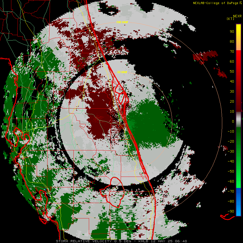Click the 12 MAY 25 date text
Image resolution: width=243 pixels, height=243 pixels.
[161, 241]
